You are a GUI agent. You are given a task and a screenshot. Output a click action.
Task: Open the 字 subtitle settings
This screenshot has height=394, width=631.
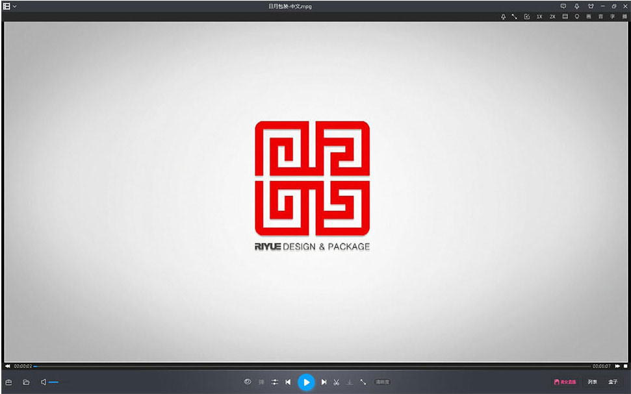click(613, 17)
